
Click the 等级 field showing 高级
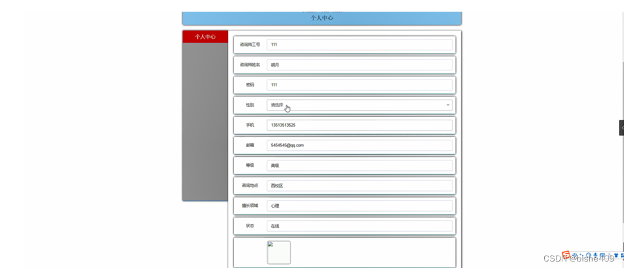coord(360,166)
